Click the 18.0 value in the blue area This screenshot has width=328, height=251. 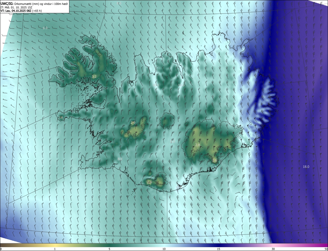pyautogui.click(x=306, y=167)
